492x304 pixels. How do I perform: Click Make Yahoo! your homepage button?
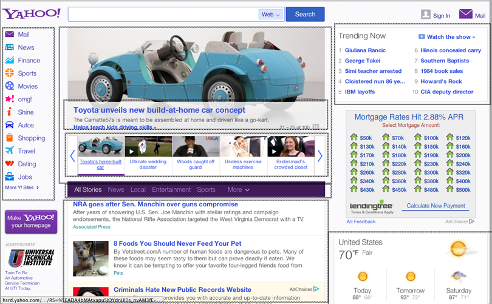31,221
